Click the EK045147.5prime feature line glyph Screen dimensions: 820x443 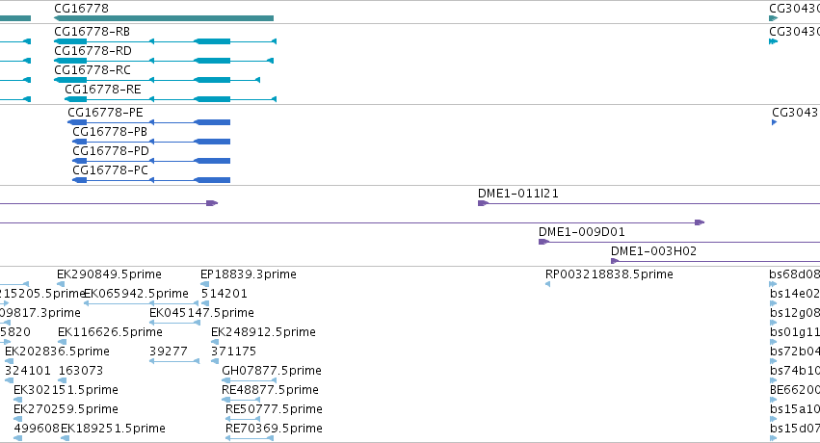[174, 323]
